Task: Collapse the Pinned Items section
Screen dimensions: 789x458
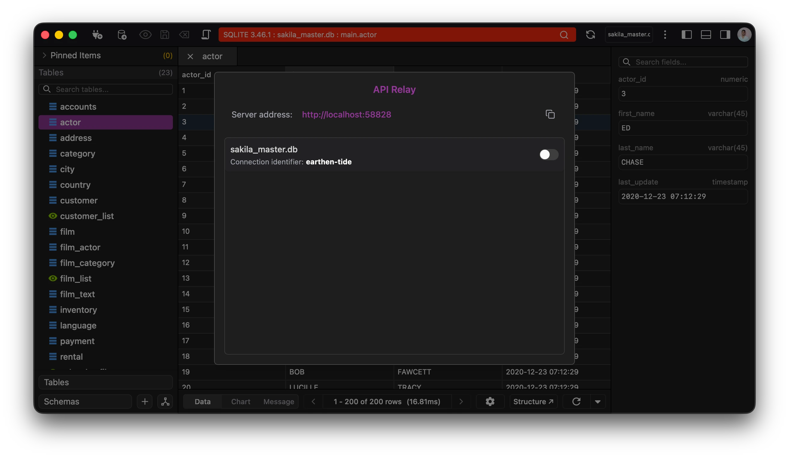Action: [45, 55]
